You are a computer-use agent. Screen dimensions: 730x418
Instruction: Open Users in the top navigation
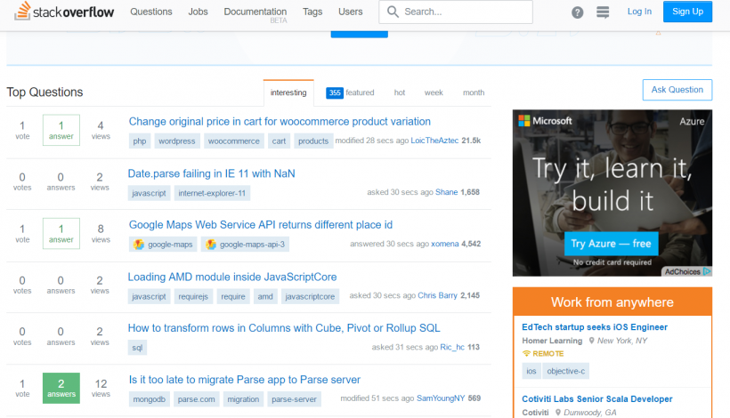(x=350, y=12)
